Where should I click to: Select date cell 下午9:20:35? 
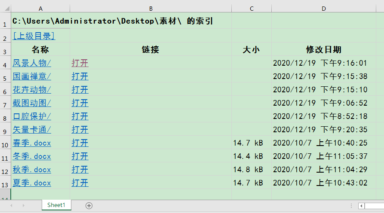point(324,129)
